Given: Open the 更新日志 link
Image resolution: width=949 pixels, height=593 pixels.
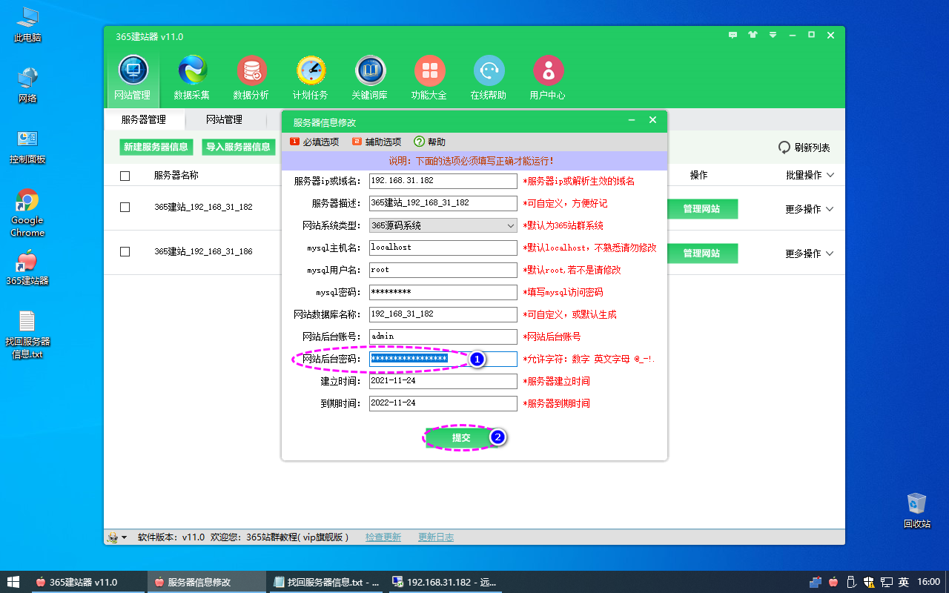Looking at the screenshot, I should [x=436, y=537].
